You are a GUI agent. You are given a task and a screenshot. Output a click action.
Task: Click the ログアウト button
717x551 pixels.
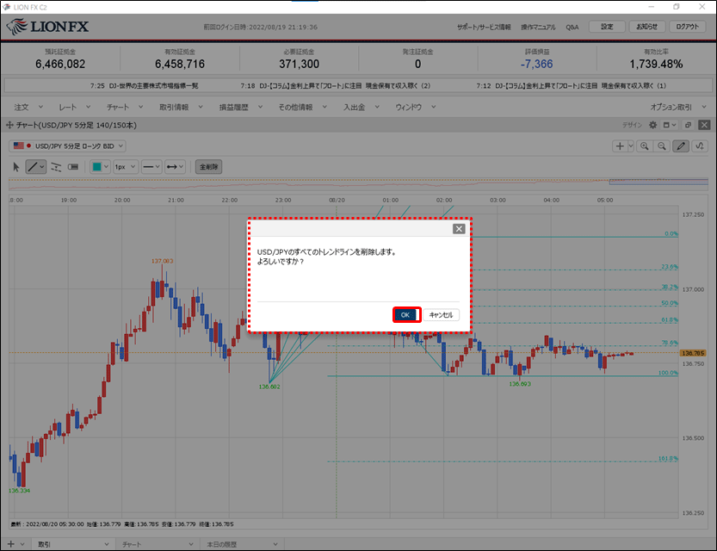[687, 27]
